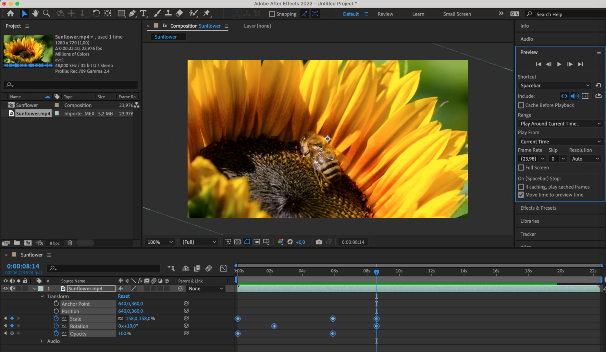
Task: Open the Effects & Presets panel
Action: (x=538, y=208)
